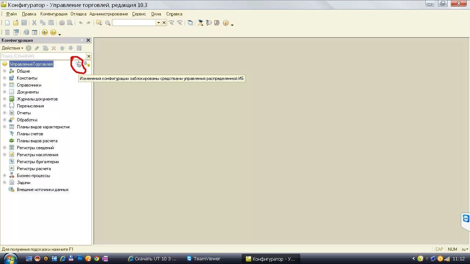
Task: Click the Print preview toolbar icon
Action: click(x=70, y=23)
